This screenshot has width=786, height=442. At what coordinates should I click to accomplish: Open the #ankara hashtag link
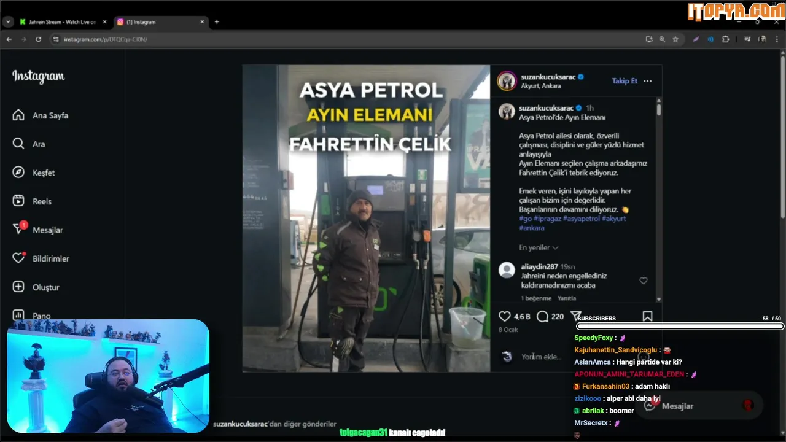532,228
